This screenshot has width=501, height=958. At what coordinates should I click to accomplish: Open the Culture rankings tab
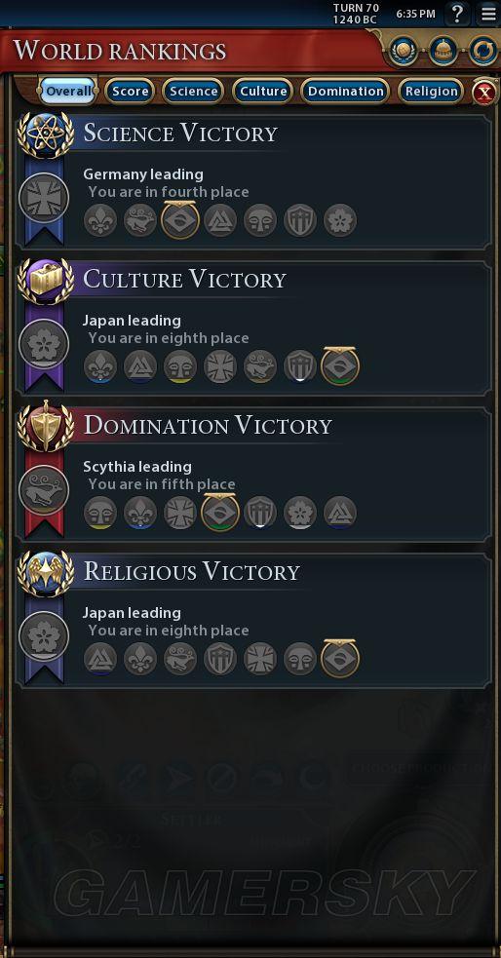[x=263, y=92]
